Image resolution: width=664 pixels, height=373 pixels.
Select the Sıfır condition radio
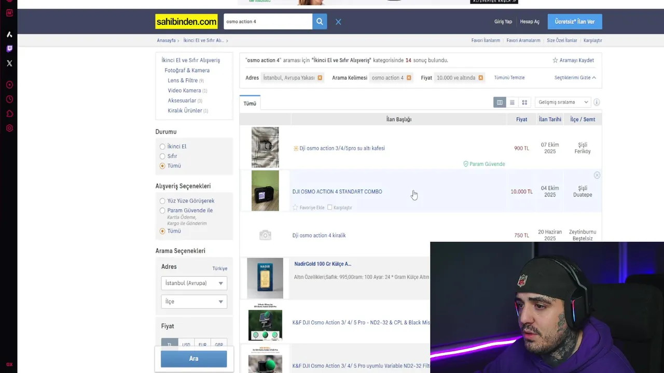click(162, 156)
